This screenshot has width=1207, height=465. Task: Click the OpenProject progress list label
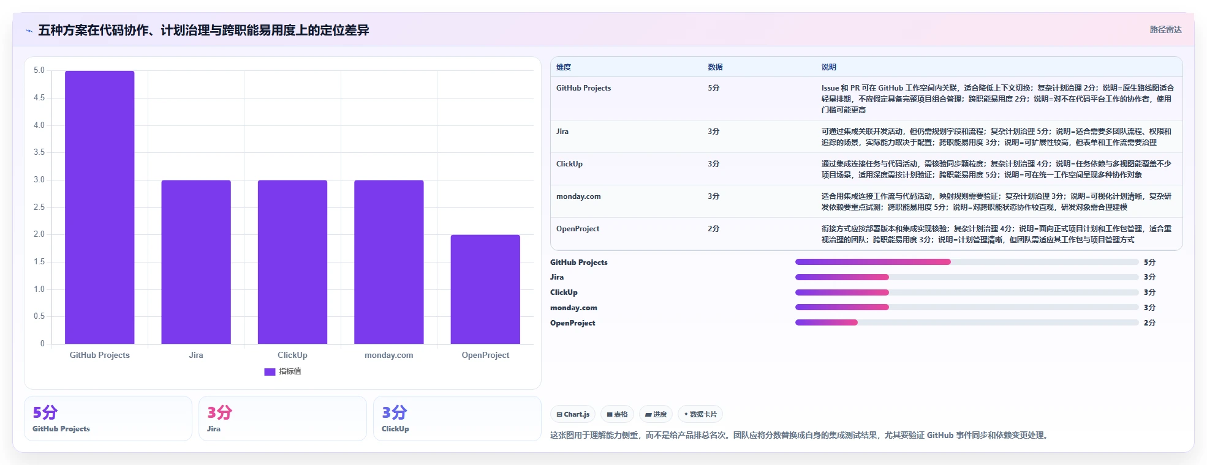point(573,323)
